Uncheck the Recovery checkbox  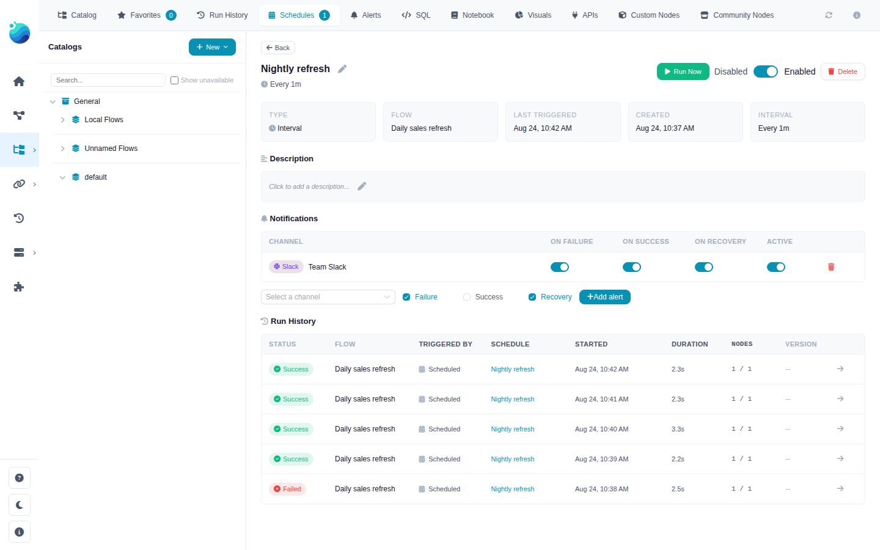coord(532,297)
